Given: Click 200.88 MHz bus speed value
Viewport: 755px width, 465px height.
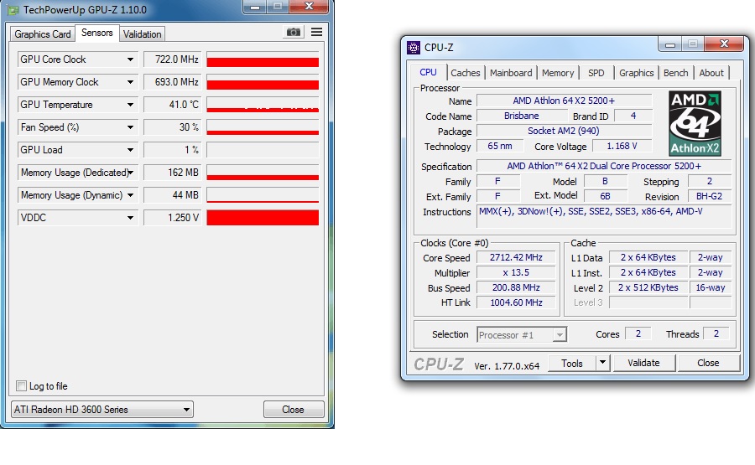Looking at the screenshot, I should 516,287.
